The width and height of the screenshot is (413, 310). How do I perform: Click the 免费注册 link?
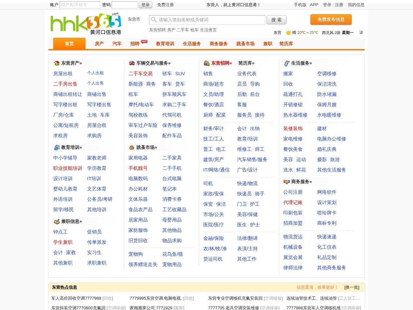[166, 5]
